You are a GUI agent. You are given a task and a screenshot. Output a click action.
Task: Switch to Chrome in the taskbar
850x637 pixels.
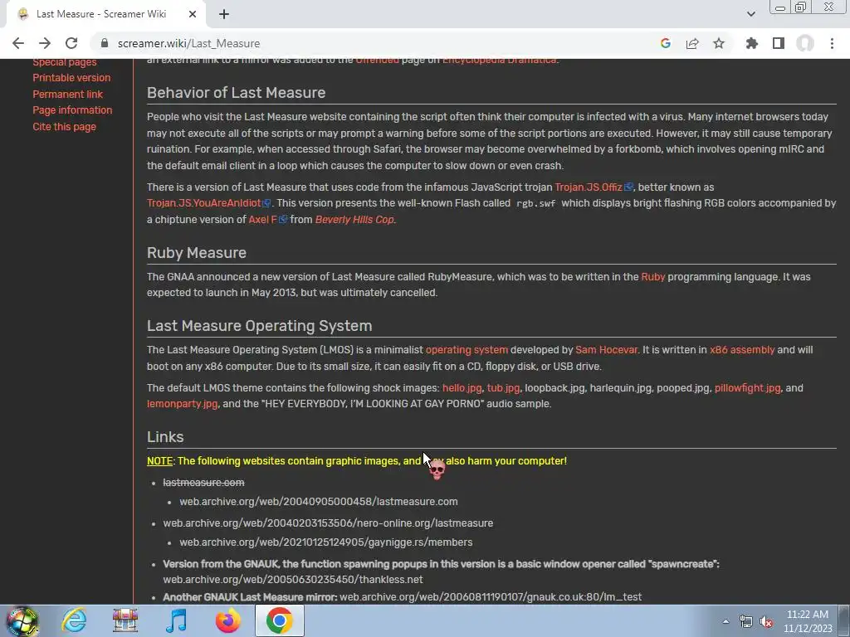[x=280, y=620]
